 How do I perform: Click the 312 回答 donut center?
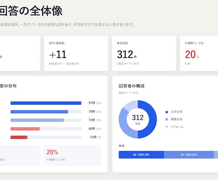138,119
